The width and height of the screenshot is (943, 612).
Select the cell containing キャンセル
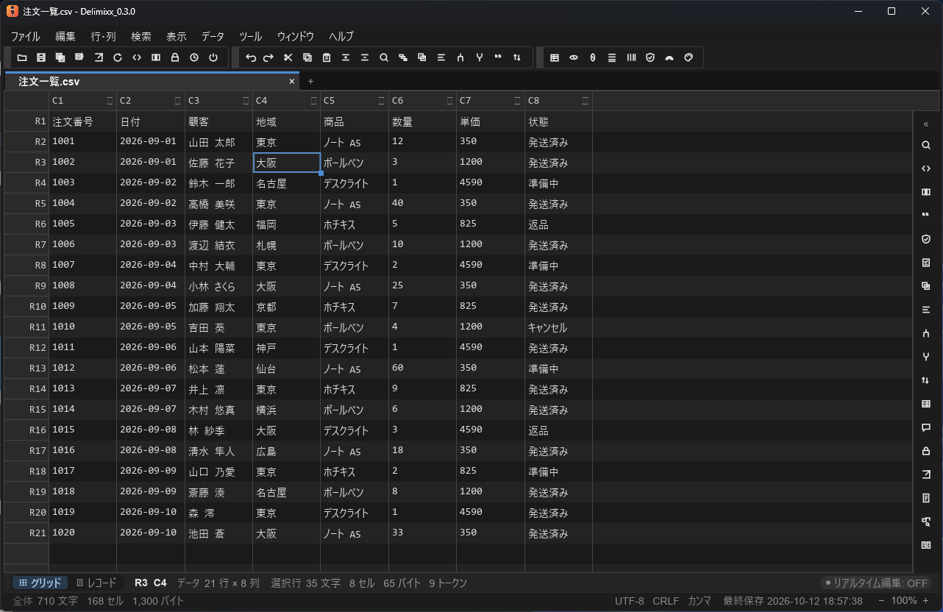click(558, 327)
